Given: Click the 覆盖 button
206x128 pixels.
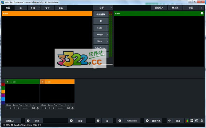Looking at the screenshot, I should pos(178,121).
